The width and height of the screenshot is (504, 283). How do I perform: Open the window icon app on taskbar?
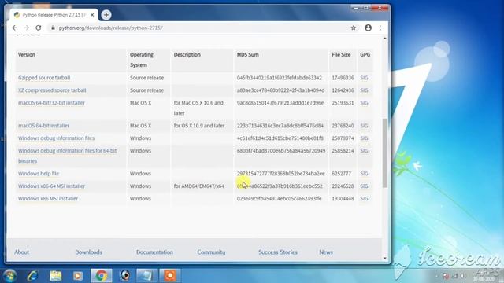(147, 276)
